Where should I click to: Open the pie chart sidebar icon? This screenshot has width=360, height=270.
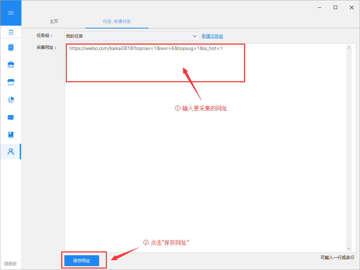coord(11,99)
